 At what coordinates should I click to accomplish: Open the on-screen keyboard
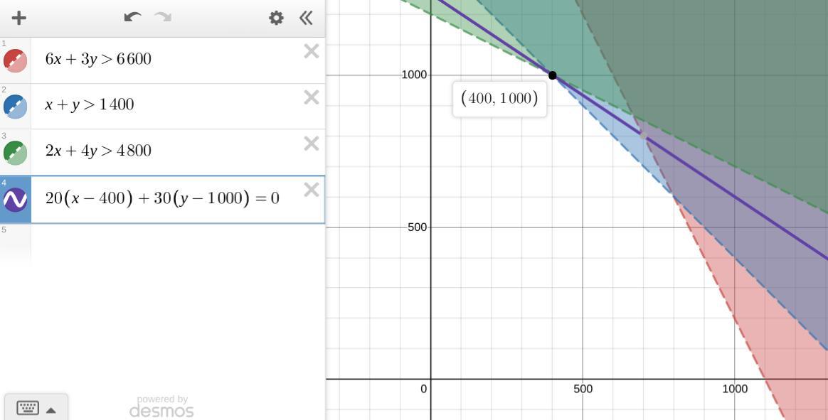coord(28,409)
